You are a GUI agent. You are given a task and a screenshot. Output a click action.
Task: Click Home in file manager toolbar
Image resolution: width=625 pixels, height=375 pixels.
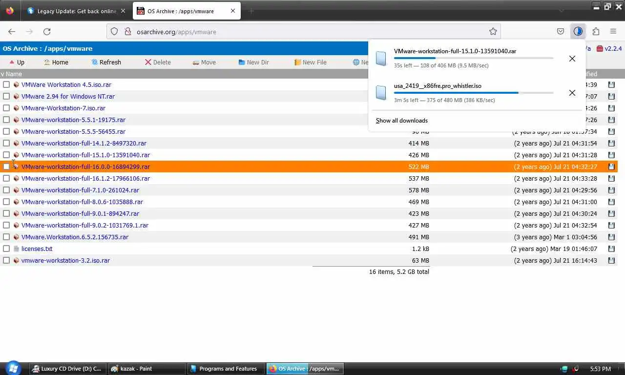[56, 62]
